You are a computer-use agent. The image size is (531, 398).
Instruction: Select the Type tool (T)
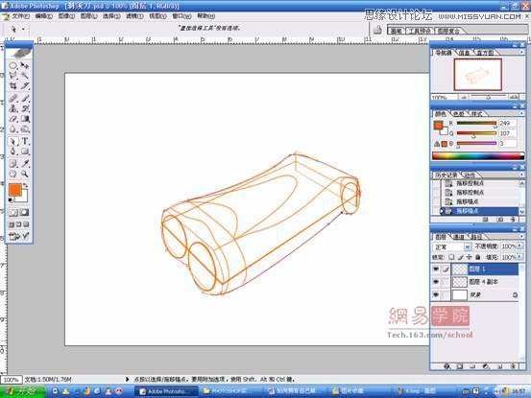point(25,141)
